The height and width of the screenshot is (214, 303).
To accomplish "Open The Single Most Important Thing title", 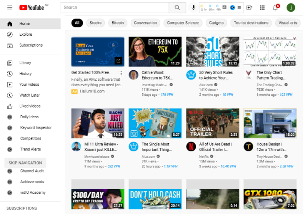I will 157,147.
